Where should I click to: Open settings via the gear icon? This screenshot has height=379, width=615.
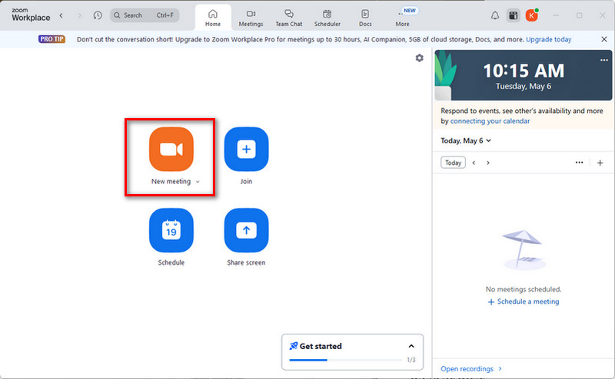coord(419,58)
